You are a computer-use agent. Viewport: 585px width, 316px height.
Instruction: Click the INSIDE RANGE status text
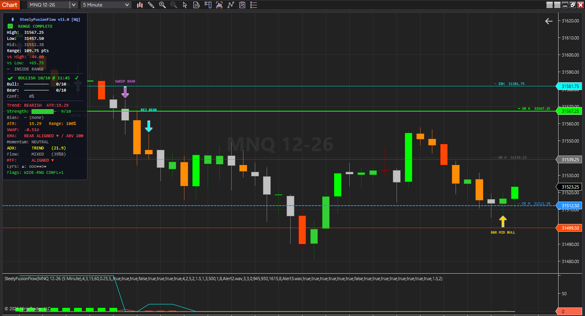[29, 69]
